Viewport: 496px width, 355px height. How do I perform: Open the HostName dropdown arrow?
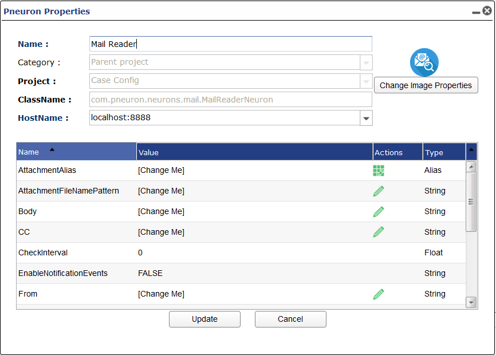click(367, 118)
